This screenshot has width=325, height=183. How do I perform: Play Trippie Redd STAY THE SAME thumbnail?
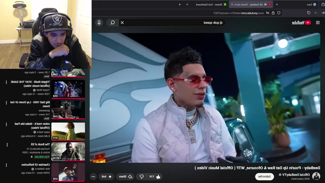point(68,89)
